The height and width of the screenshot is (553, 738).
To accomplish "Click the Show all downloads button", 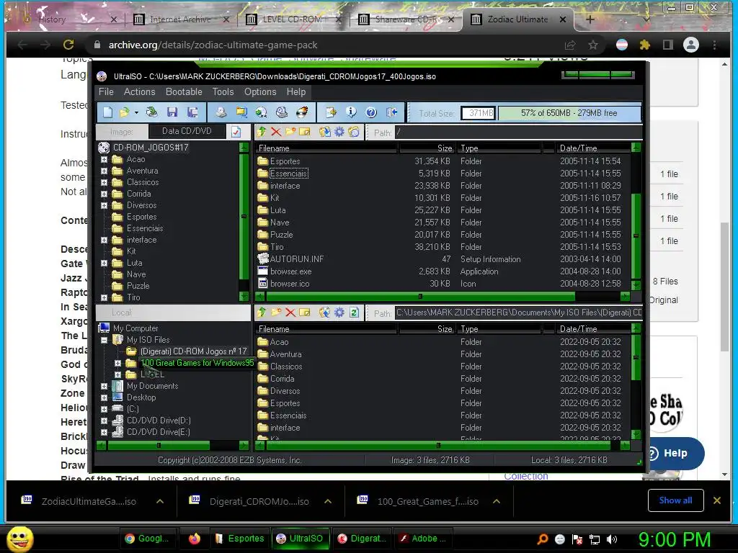I will 675,500.
